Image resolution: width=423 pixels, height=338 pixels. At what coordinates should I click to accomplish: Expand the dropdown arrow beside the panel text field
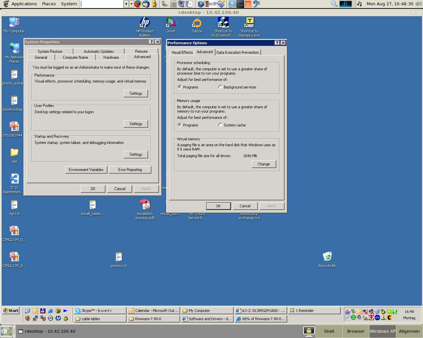131,4
